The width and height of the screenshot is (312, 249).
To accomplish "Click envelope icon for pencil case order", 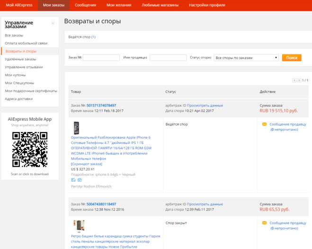I will pos(264,223).
